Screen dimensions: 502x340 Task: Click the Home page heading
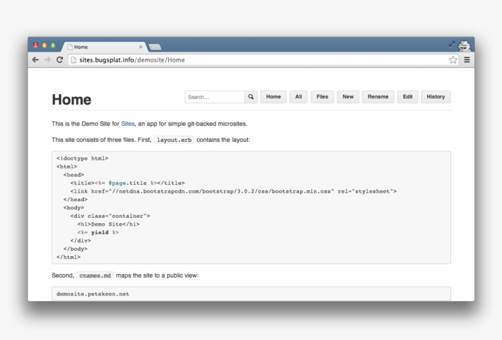(72, 100)
